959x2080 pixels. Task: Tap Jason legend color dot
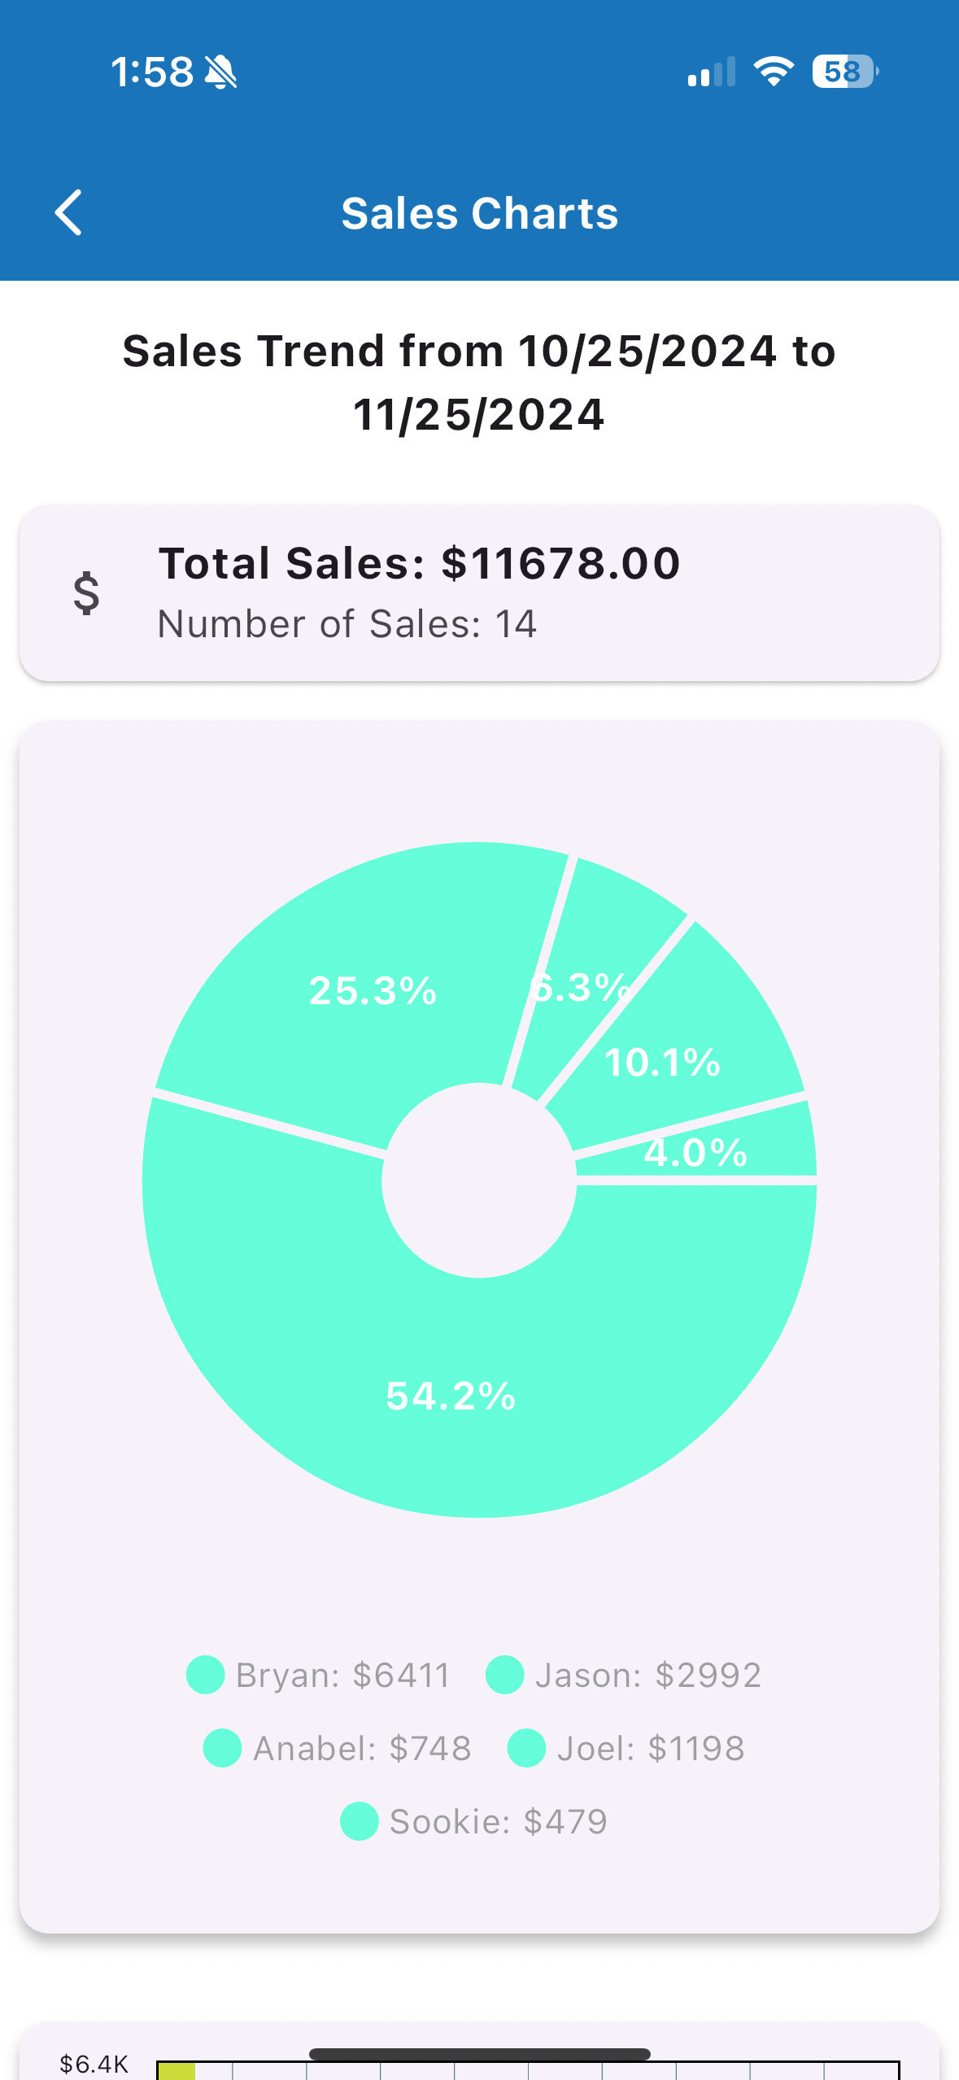tap(504, 1675)
